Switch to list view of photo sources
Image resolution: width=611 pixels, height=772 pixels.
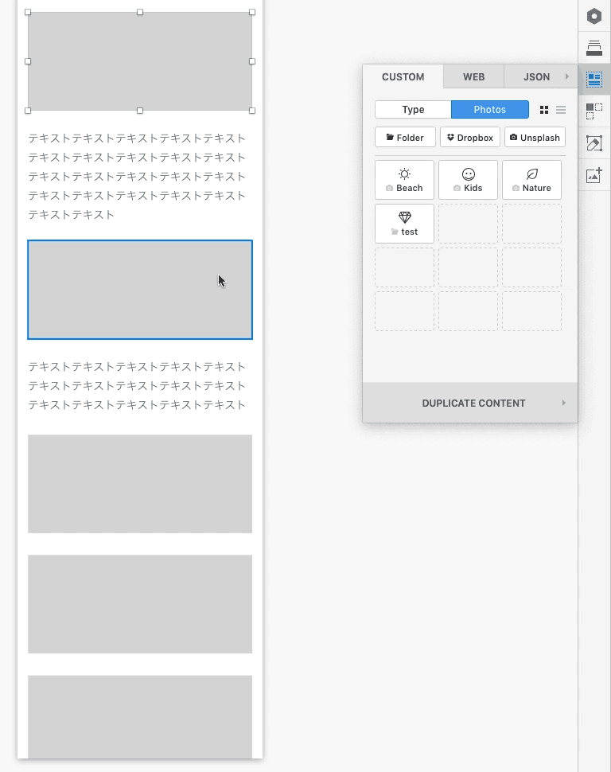pos(561,110)
